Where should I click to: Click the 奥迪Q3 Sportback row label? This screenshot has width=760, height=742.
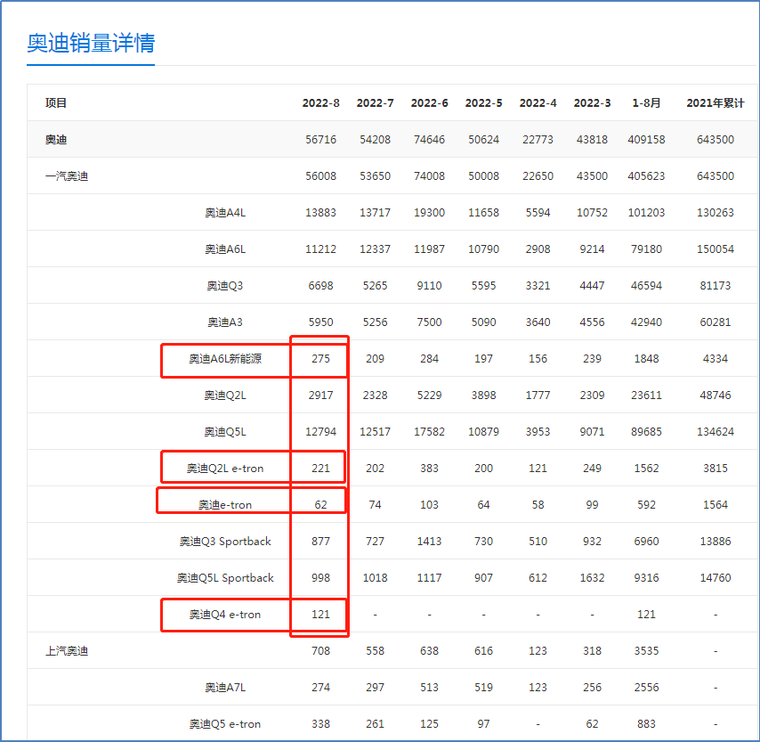coord(225,542)
